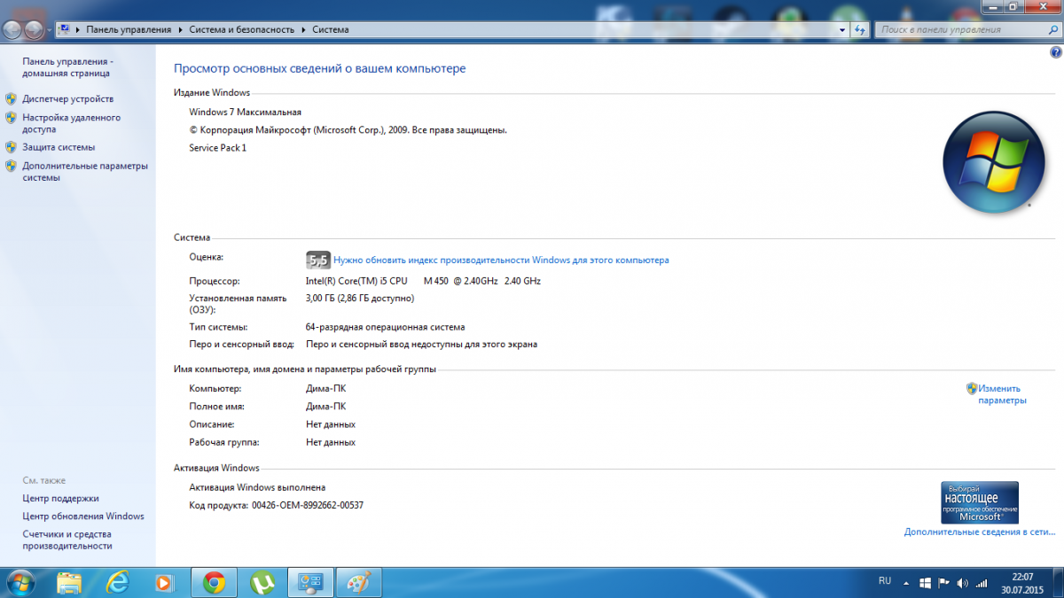The width and height of the screenshot is (1064, 598).
Task: Click the 'Windows 7 Максимальная' edition text
Action: [x=246, y=113]
